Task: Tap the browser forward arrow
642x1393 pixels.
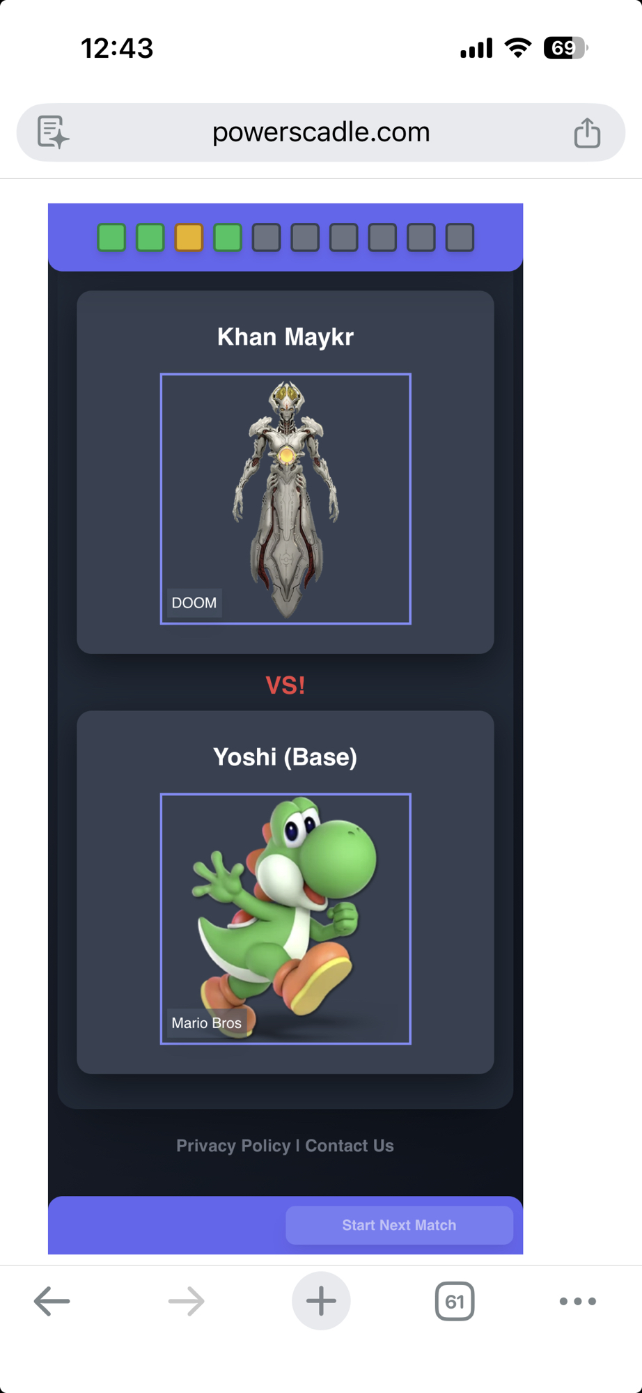Action: pos(187,1301)
